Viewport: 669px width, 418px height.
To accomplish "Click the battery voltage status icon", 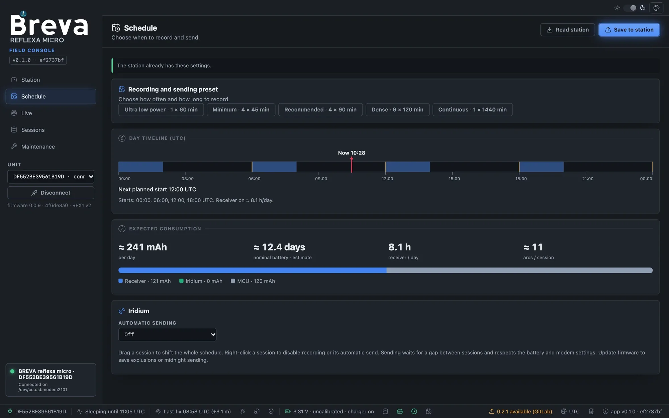I will (288, 411).
